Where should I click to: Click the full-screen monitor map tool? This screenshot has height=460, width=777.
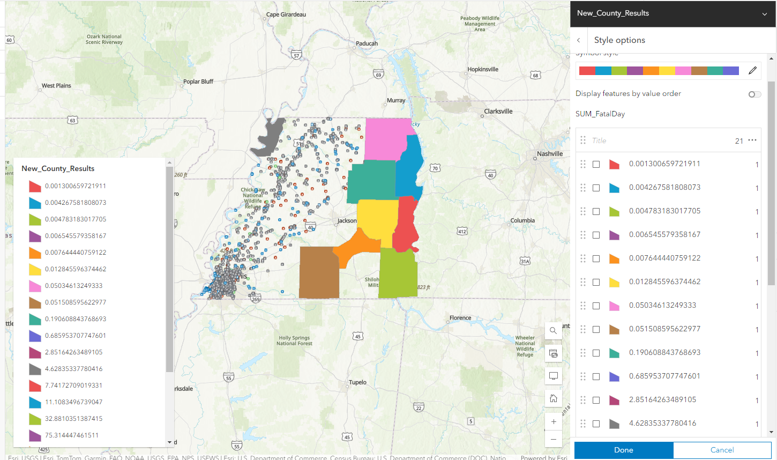(x=553, y=376)
